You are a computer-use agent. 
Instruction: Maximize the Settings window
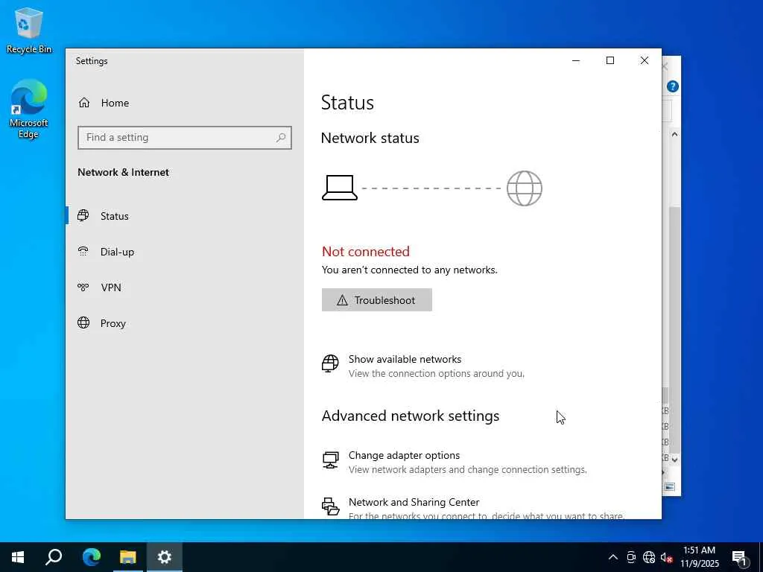[610, 60]
